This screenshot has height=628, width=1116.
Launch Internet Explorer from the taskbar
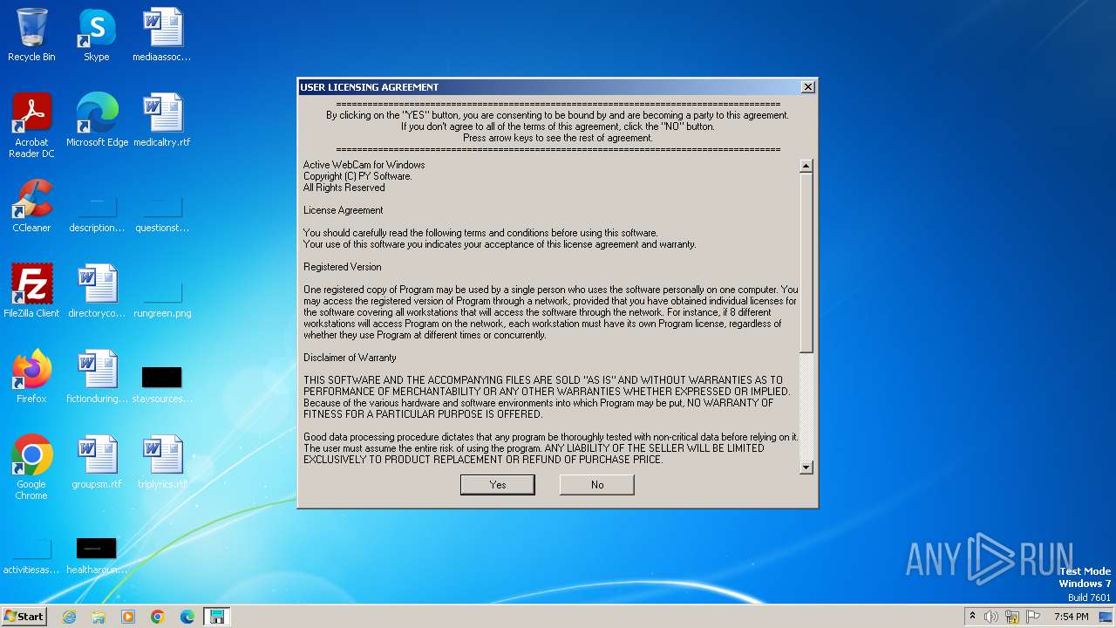pyautogui.click(x=69, y=616)
